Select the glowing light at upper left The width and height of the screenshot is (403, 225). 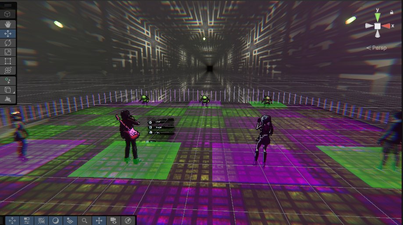coord(59,24)
